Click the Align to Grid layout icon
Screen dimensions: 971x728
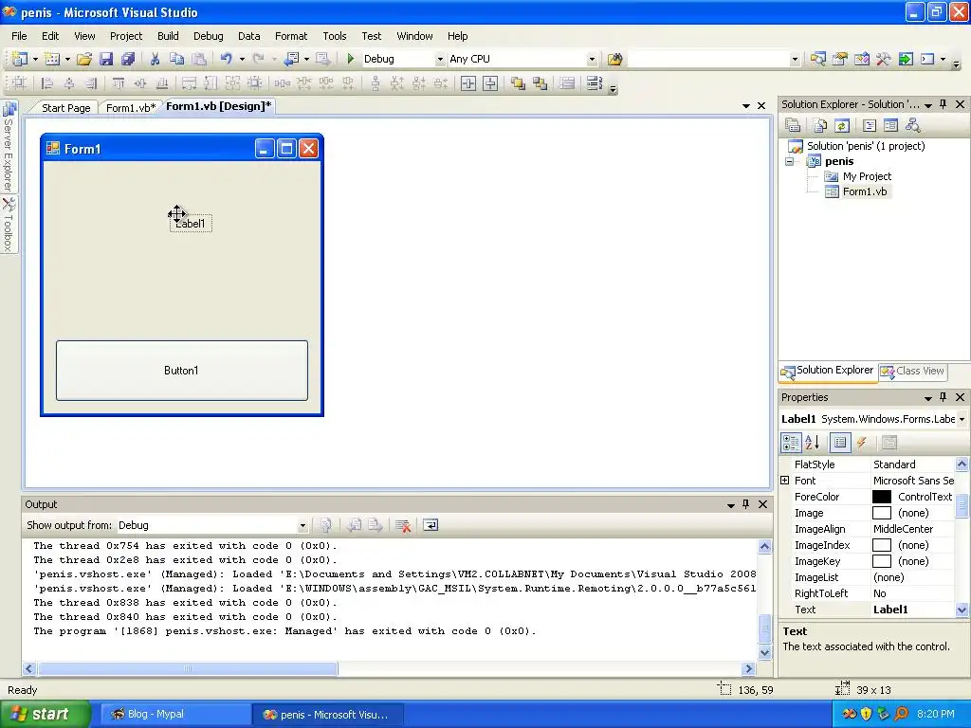point(19,83)
